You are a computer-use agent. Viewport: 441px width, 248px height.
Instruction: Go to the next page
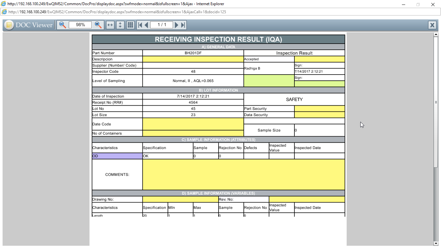pos(177,25)
